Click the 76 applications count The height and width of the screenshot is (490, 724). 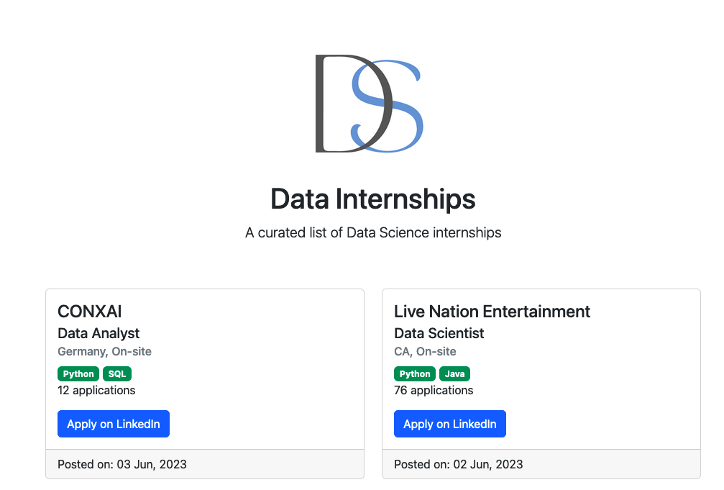434,390
